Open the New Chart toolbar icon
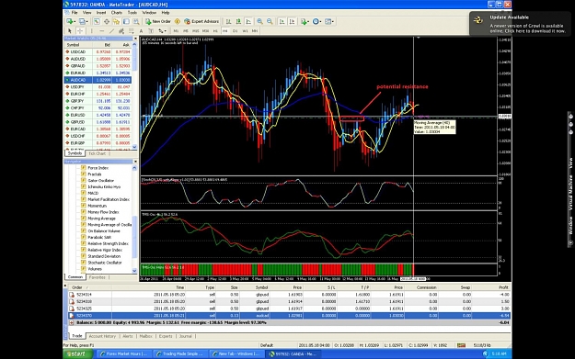The image size is (575, 359). click(x=71, y=22)
